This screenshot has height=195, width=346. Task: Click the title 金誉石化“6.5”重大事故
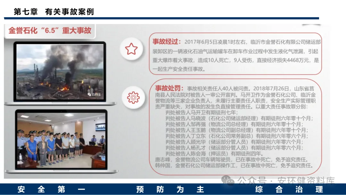coord(50,30)
